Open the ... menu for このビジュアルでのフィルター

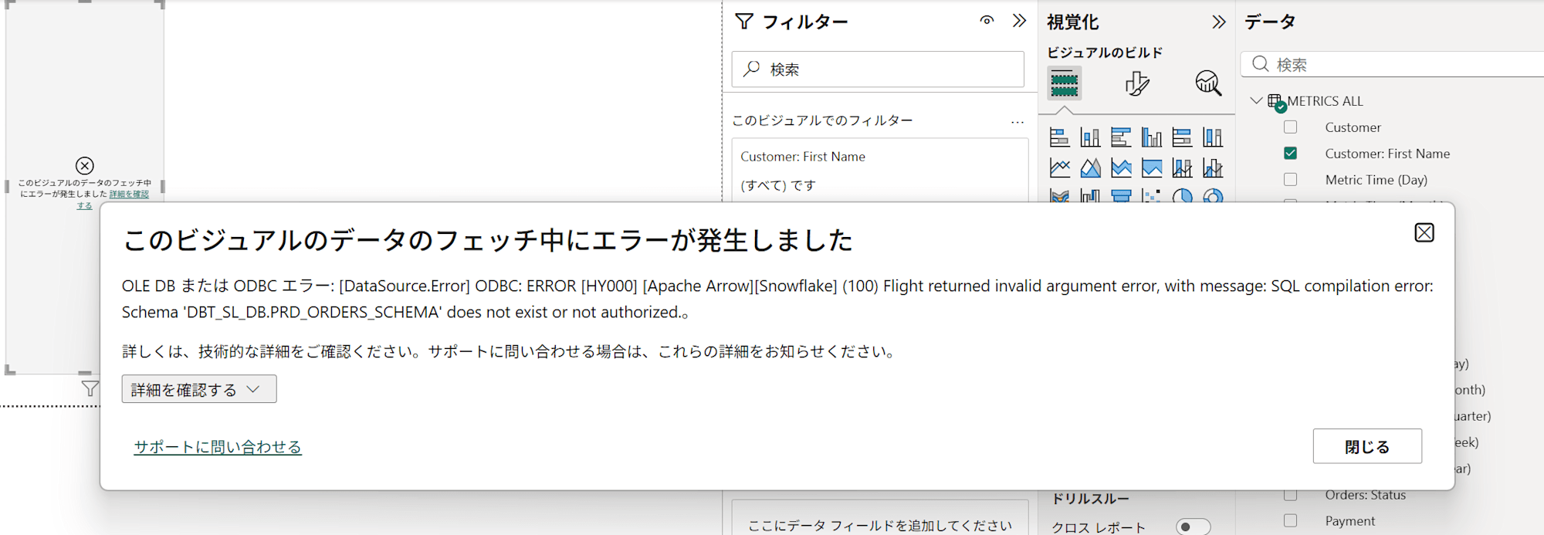point(1017,121)
